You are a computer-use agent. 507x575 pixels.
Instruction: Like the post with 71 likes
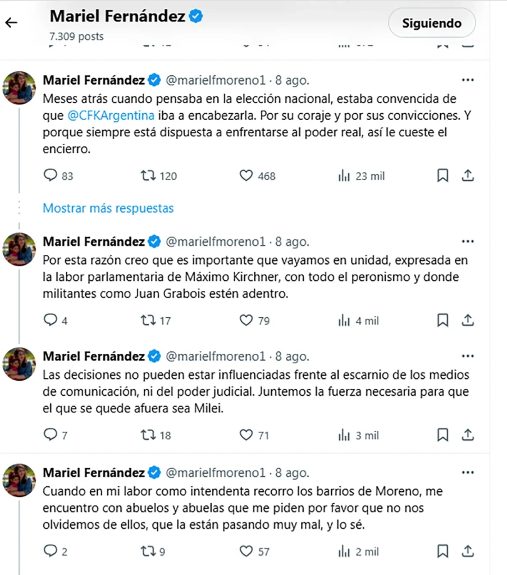246,435
